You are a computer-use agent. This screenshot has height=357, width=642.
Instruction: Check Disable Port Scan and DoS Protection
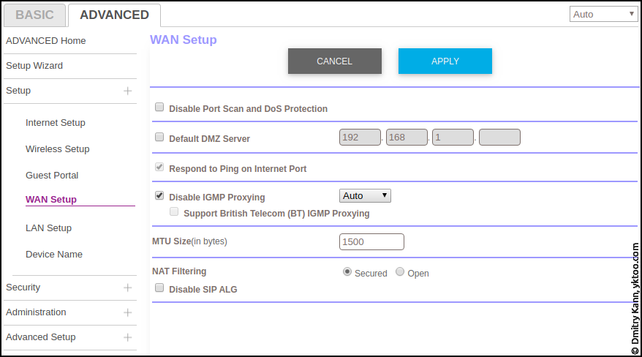point(159,108)
